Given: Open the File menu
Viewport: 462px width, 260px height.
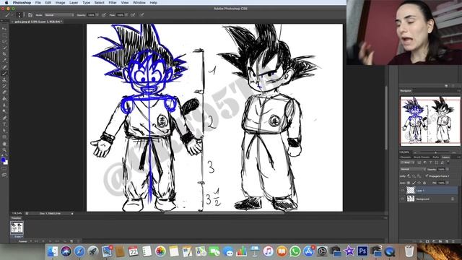Looking at the screenshot, I should coord(38,2).
